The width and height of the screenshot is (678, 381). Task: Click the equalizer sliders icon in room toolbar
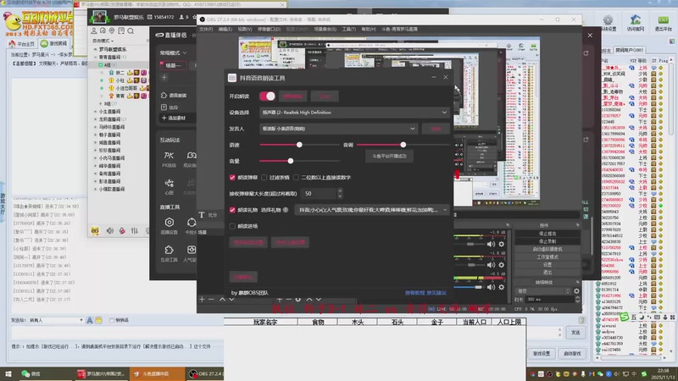(135, 231)
